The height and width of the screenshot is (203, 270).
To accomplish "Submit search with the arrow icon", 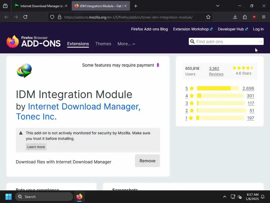I will point(260,41).
